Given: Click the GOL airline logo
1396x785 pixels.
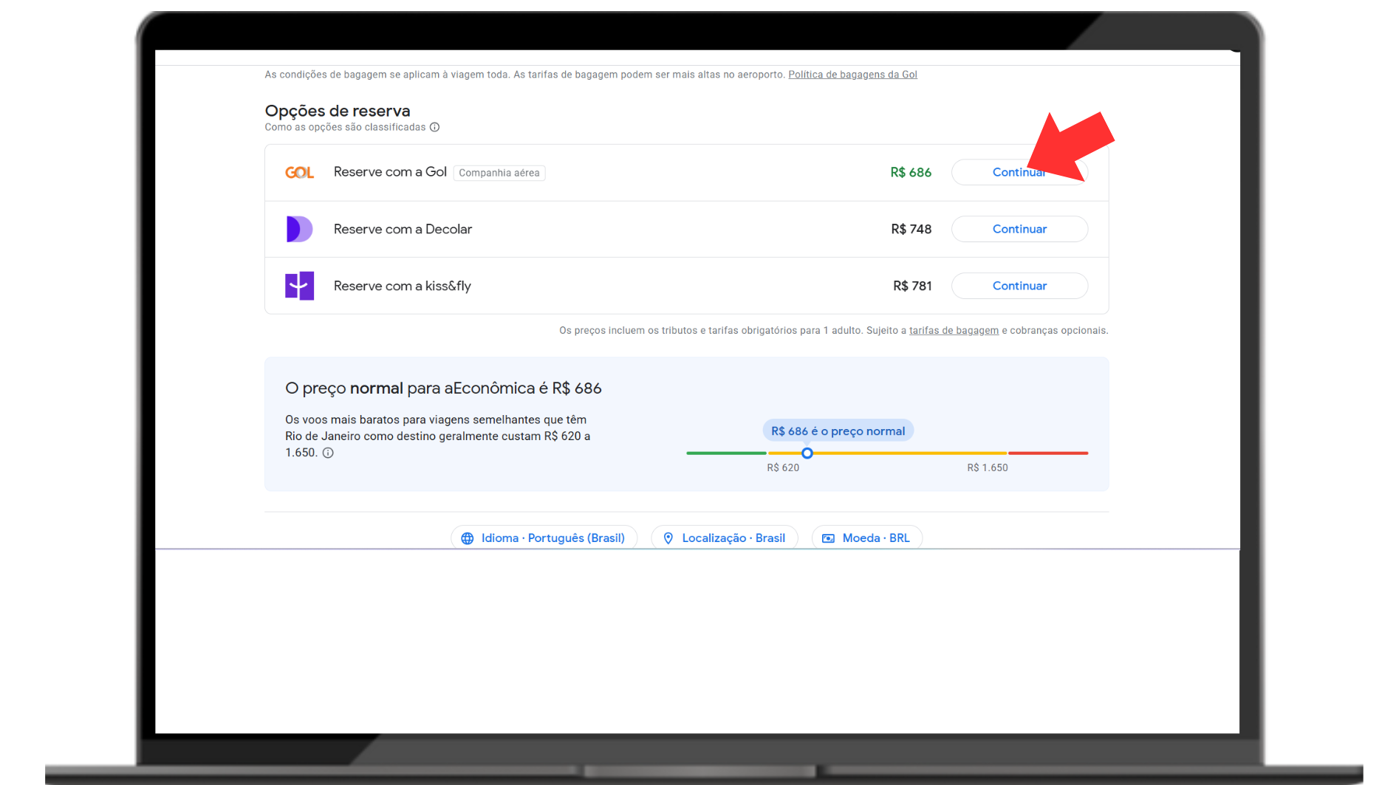Looking at the screenshot, I should coord(299,172).
